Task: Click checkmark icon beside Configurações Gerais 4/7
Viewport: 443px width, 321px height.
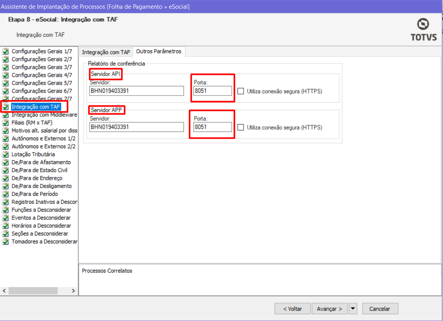Action: tap(6, 75)
